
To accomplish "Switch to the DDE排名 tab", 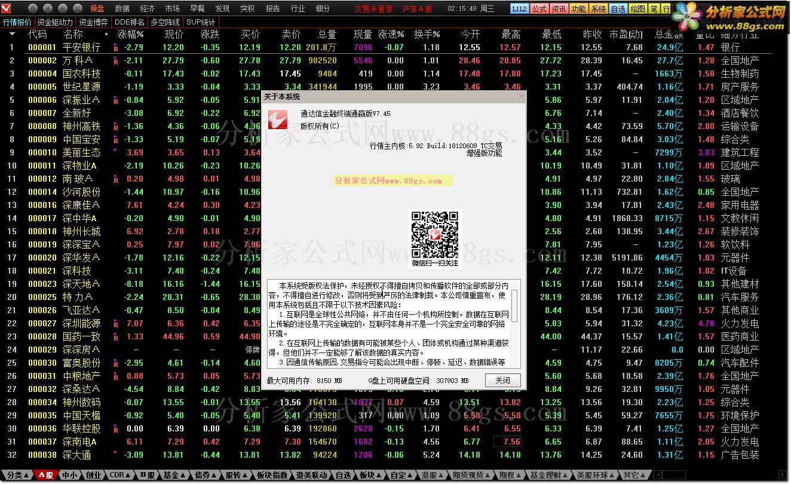I will 130,22.
